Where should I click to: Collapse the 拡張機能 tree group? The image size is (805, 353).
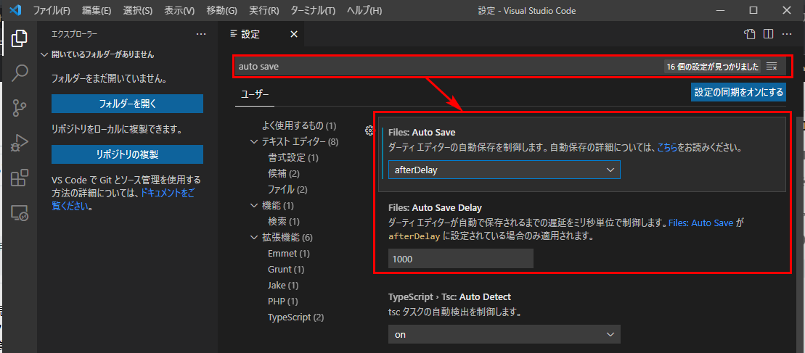point(253,237)
